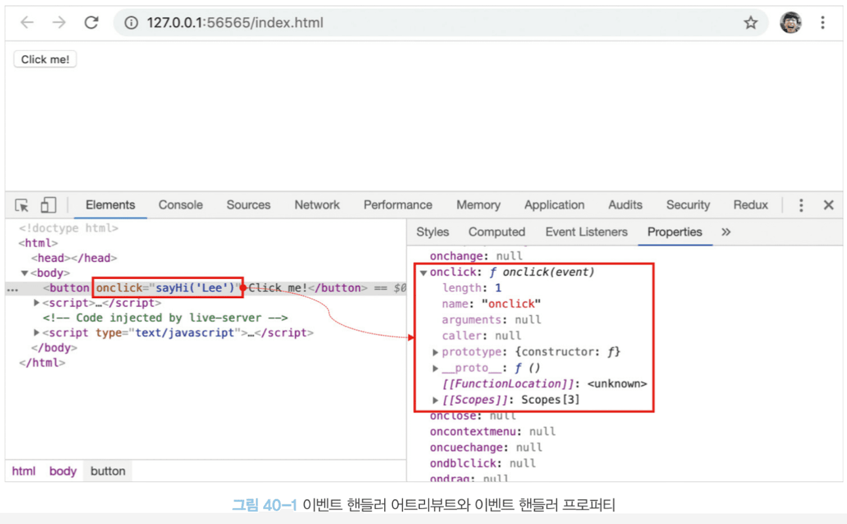Bookmark page with the star icon
This screenshot has height=524, width=847.
(750, 23)
